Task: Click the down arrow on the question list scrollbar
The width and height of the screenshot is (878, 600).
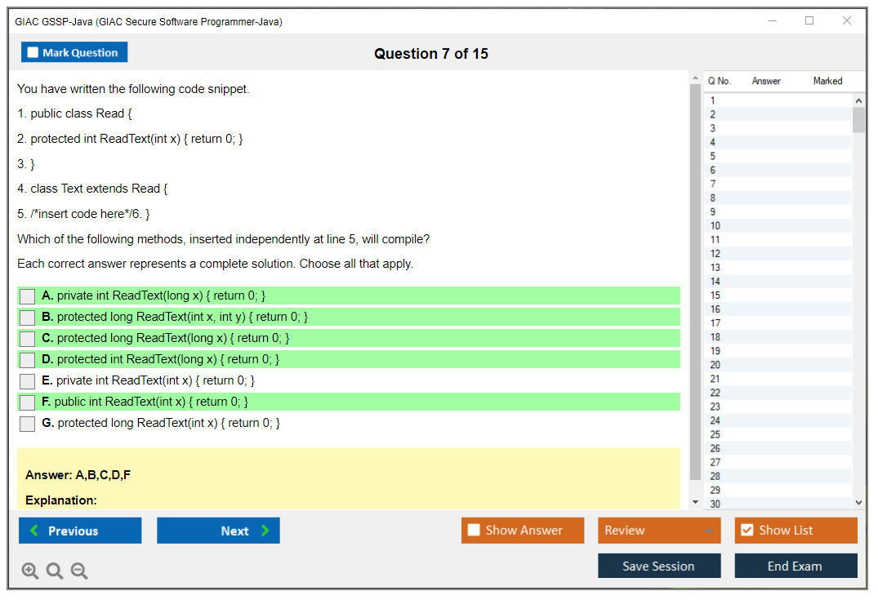Action: pos(858,501)
